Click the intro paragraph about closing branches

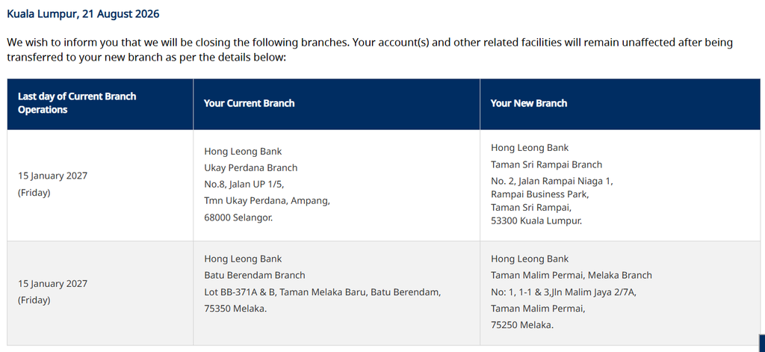click(370, 50)
